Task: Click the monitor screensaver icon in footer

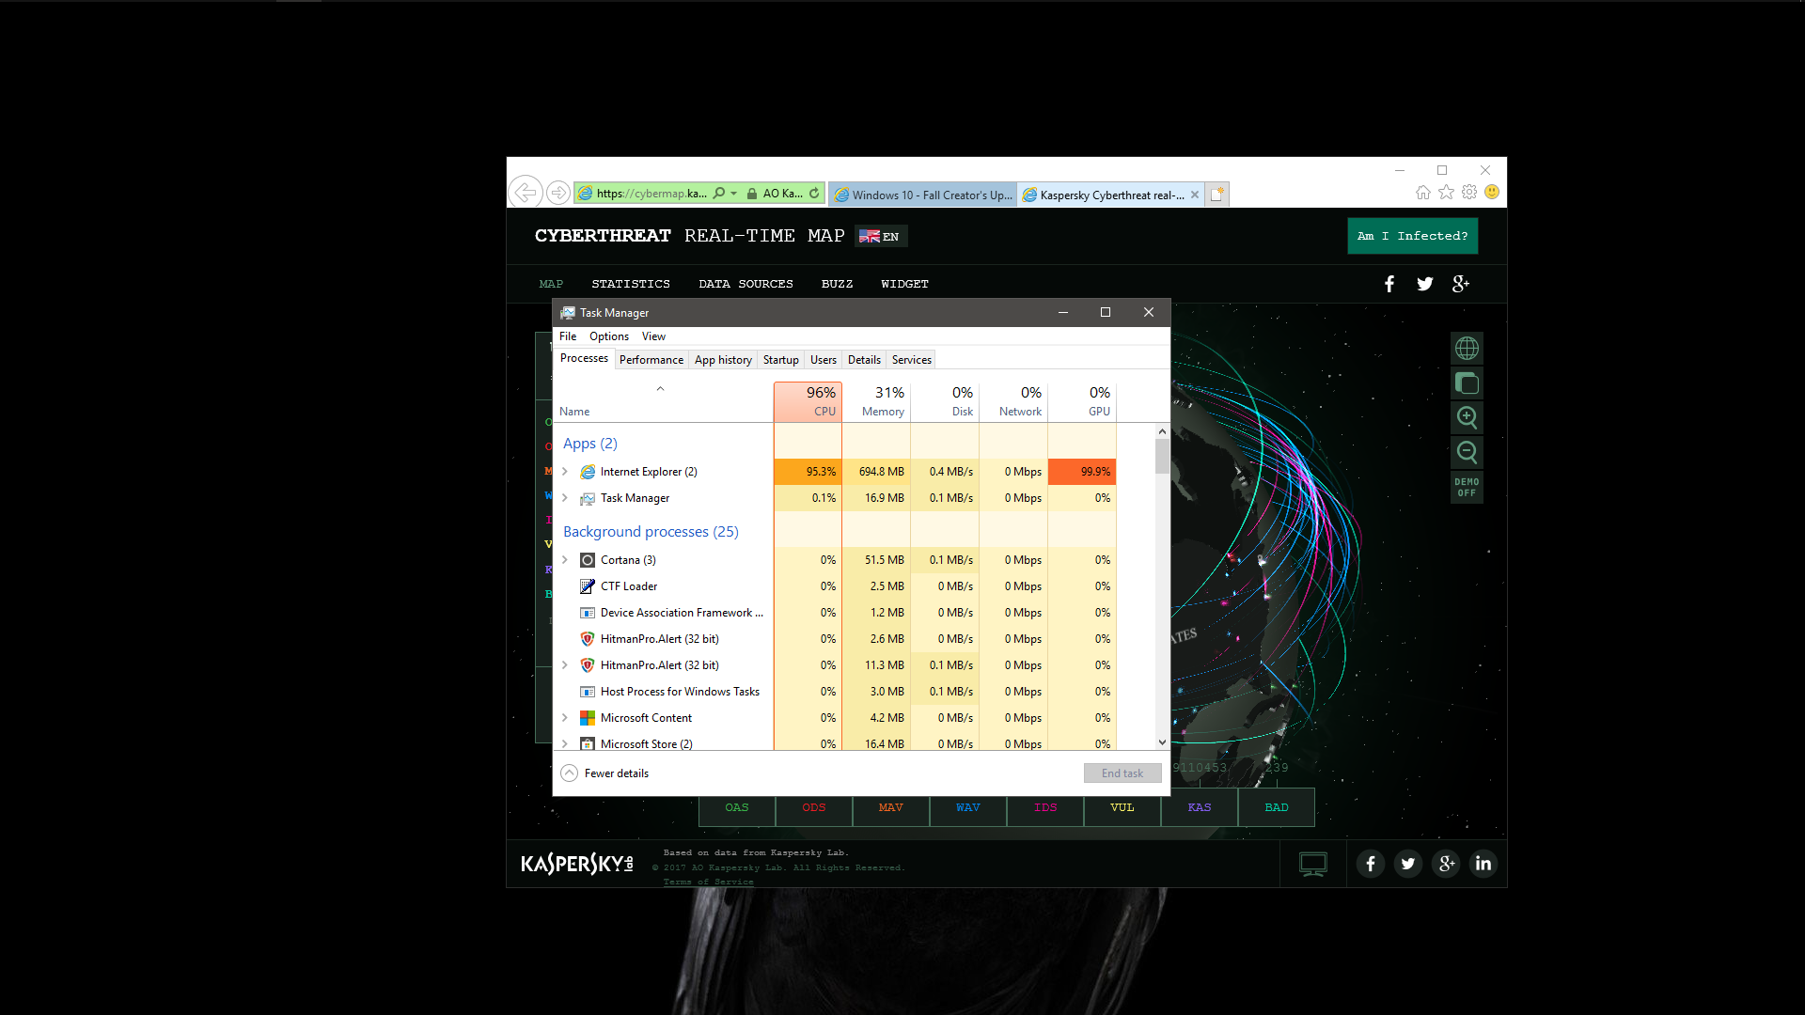Action: pyautogui.click(x=1312, y=863)
